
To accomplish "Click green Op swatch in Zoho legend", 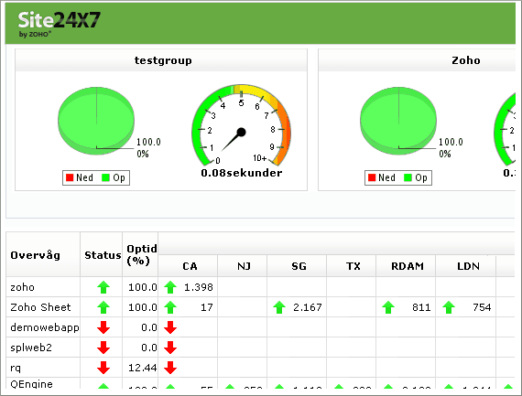I will [x=408, y=177].
